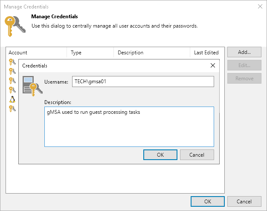
Task: Click the computer-with-key icon beside Username
Action: [x=32, y=85]
